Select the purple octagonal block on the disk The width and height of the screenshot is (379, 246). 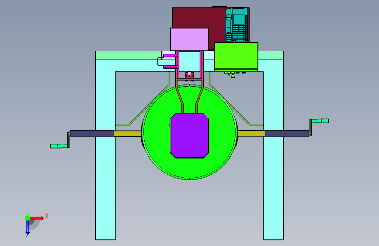[190, 136]
